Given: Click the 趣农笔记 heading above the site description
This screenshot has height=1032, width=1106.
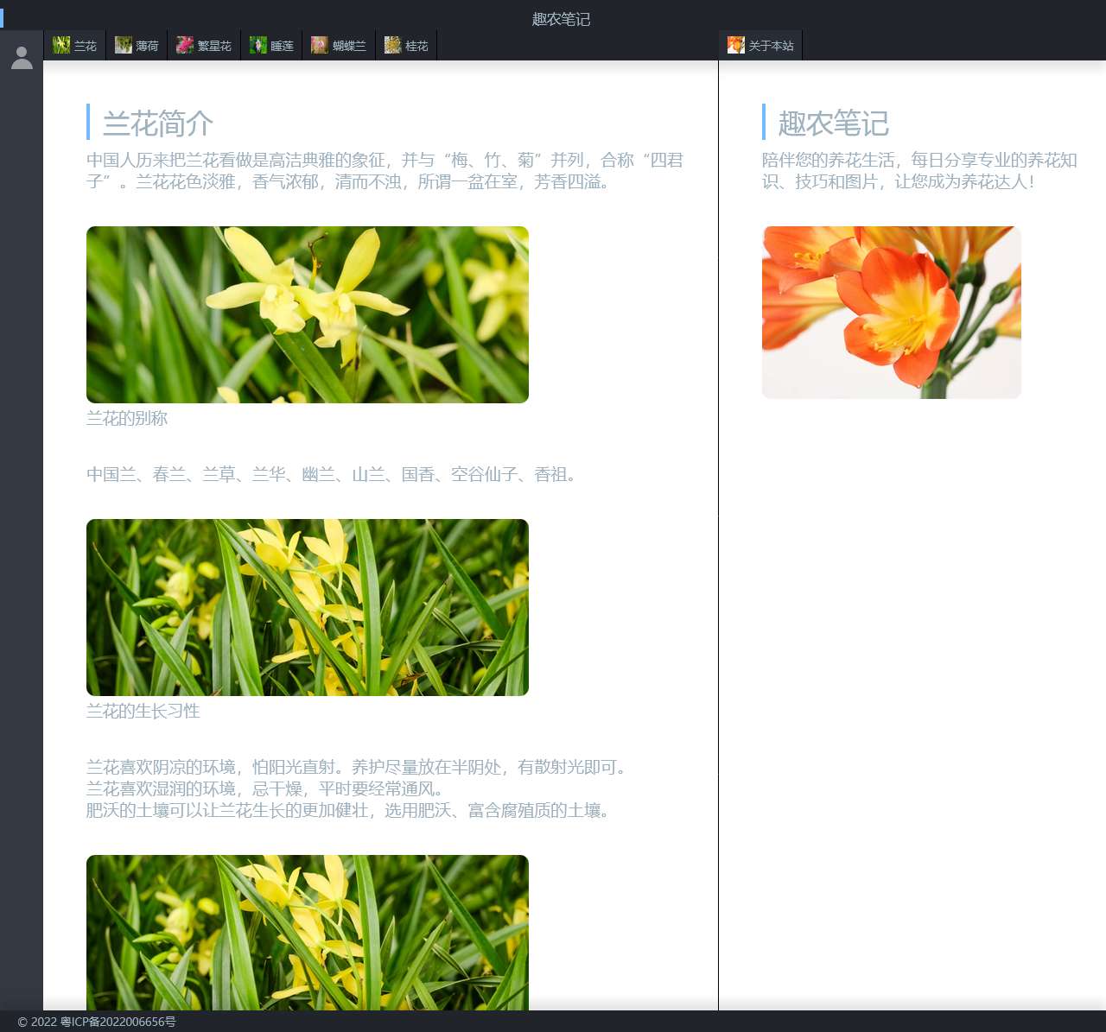Looking at the screenshot, I should pos(834,123).
